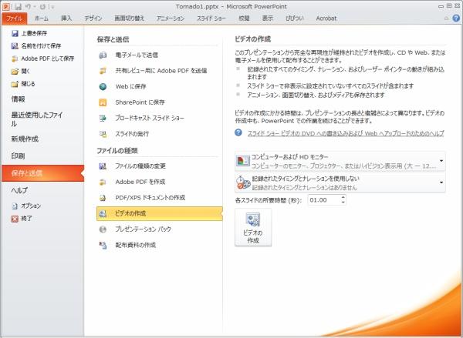Click the 電子メールで送信 icon
Image resolution: width=463 pixels, height=338 pixels.
103,55
